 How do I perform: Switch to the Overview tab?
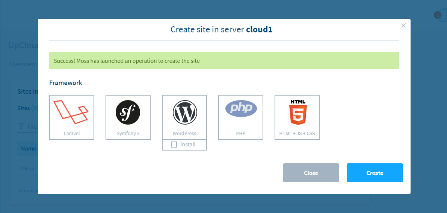tap(23, 64)
